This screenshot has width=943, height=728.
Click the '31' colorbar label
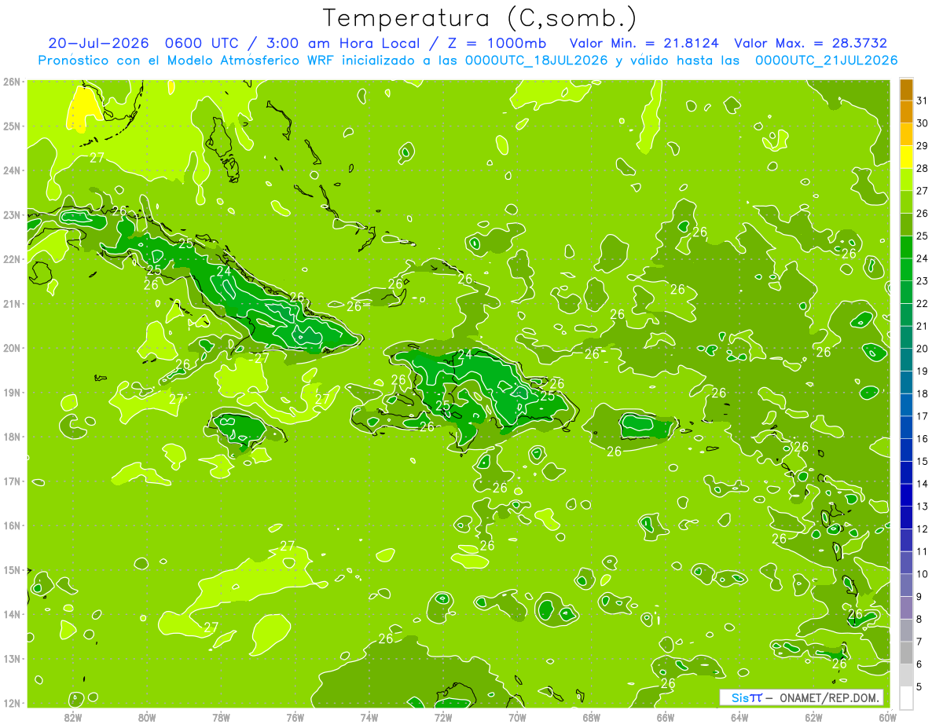point(922,101)
